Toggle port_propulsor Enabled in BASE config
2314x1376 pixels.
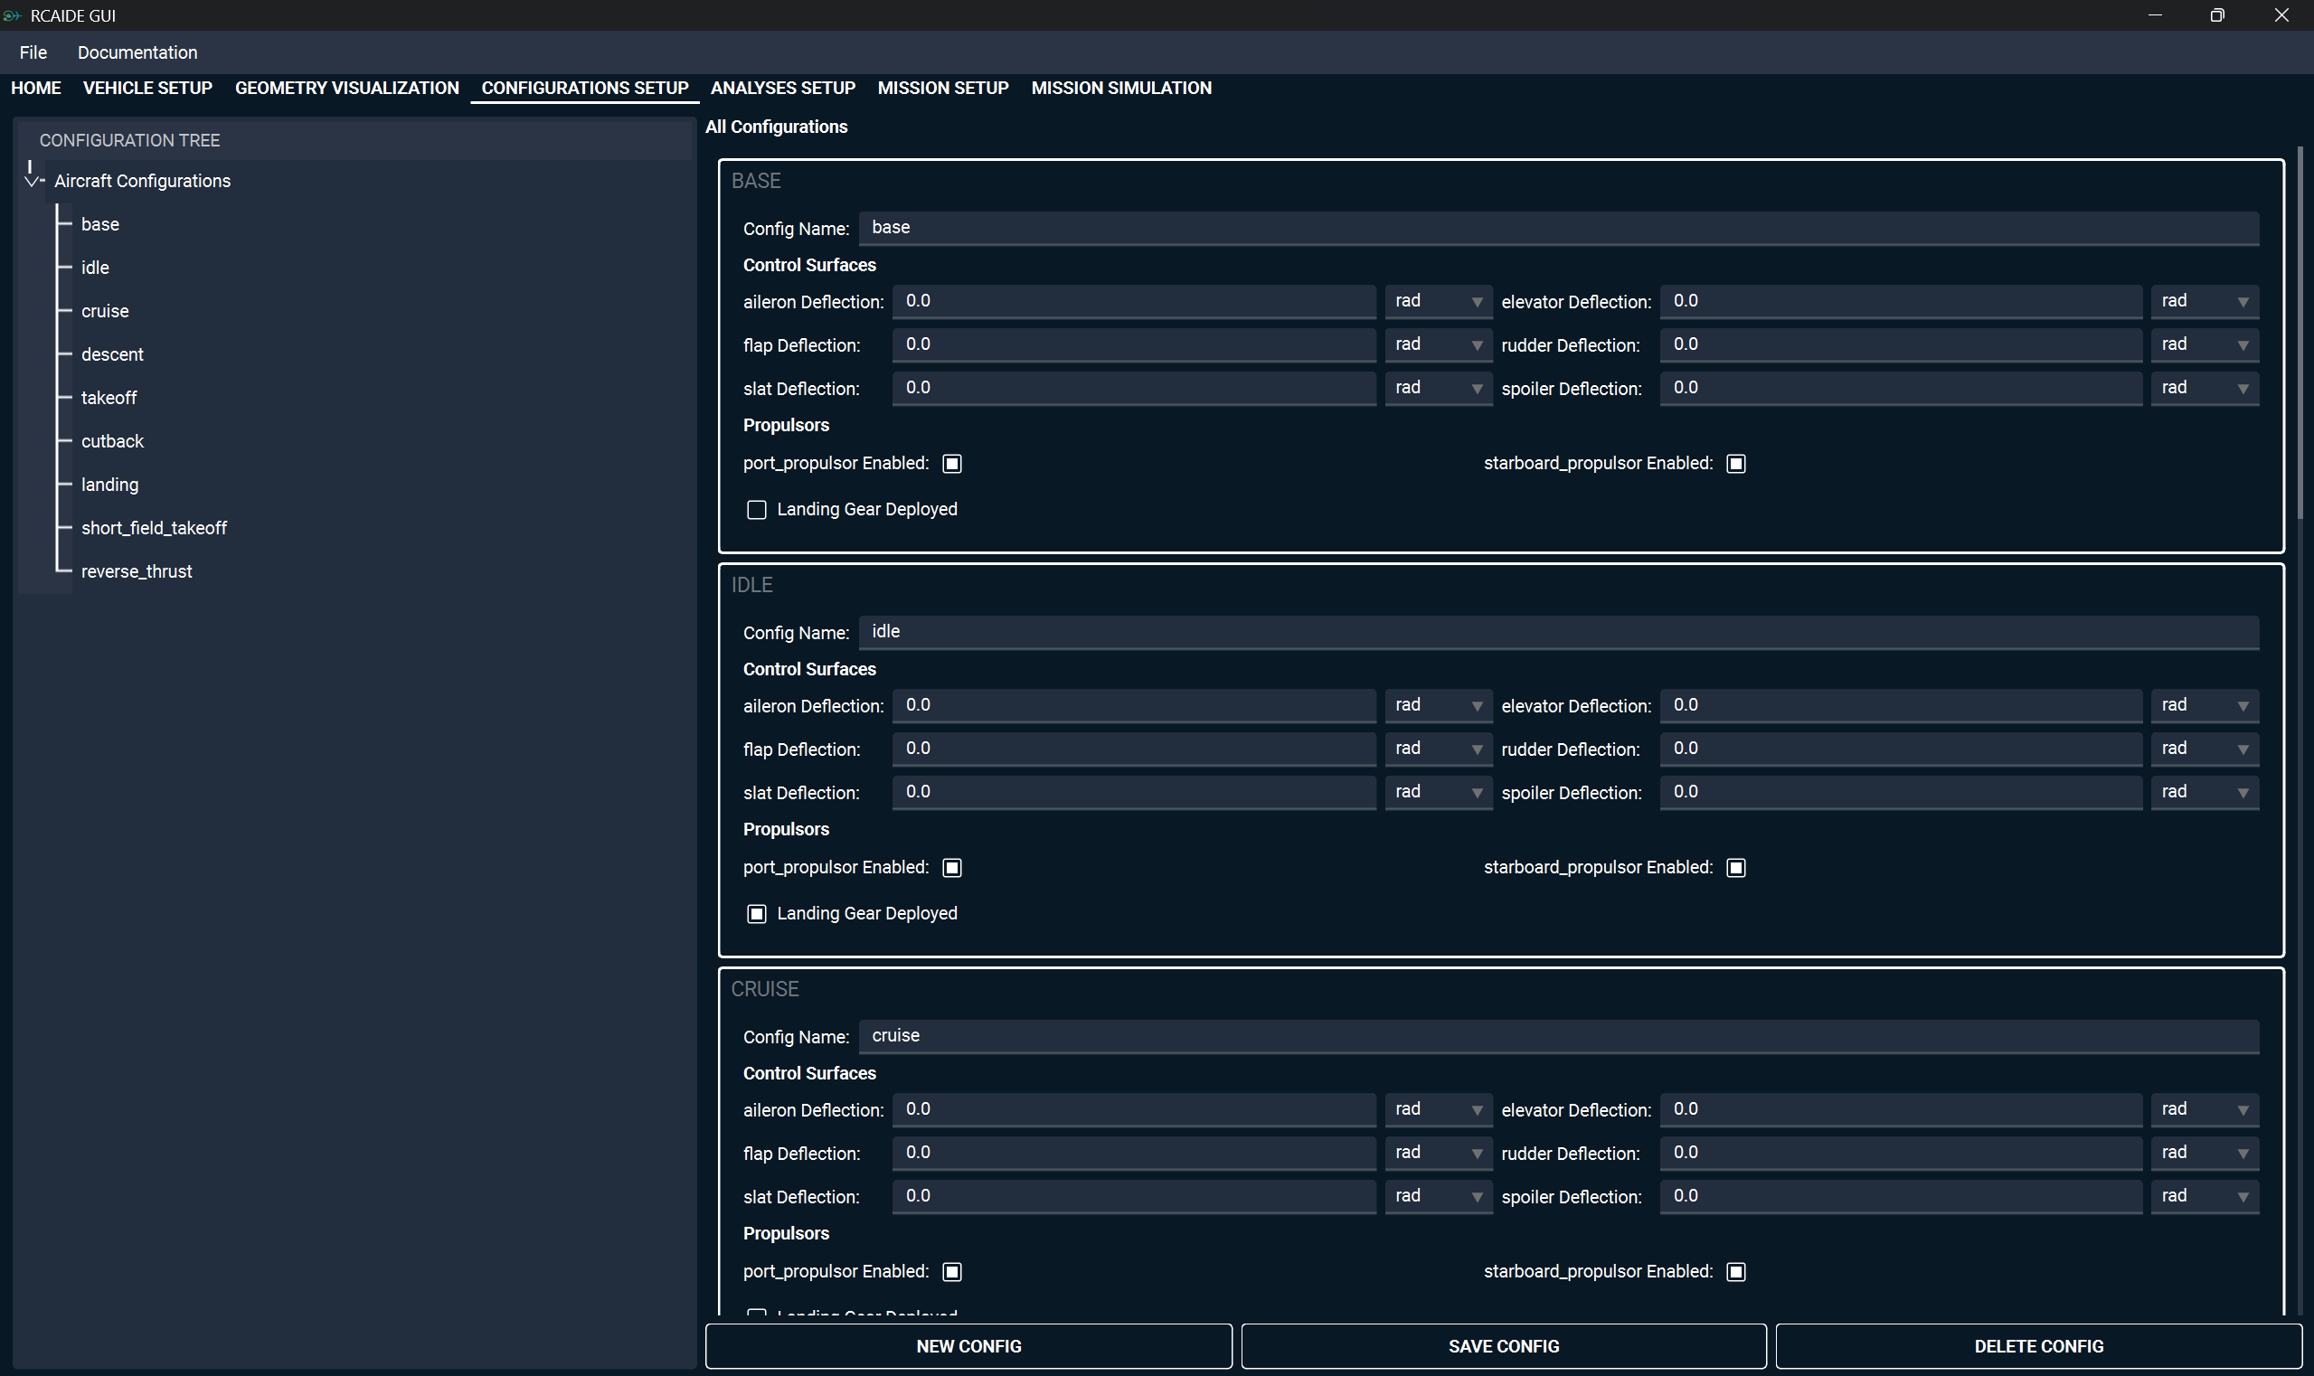(x=952, y=464)
